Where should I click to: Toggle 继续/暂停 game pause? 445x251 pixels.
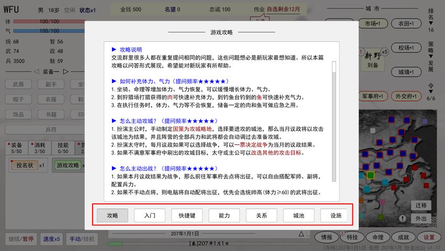(20, 239)
